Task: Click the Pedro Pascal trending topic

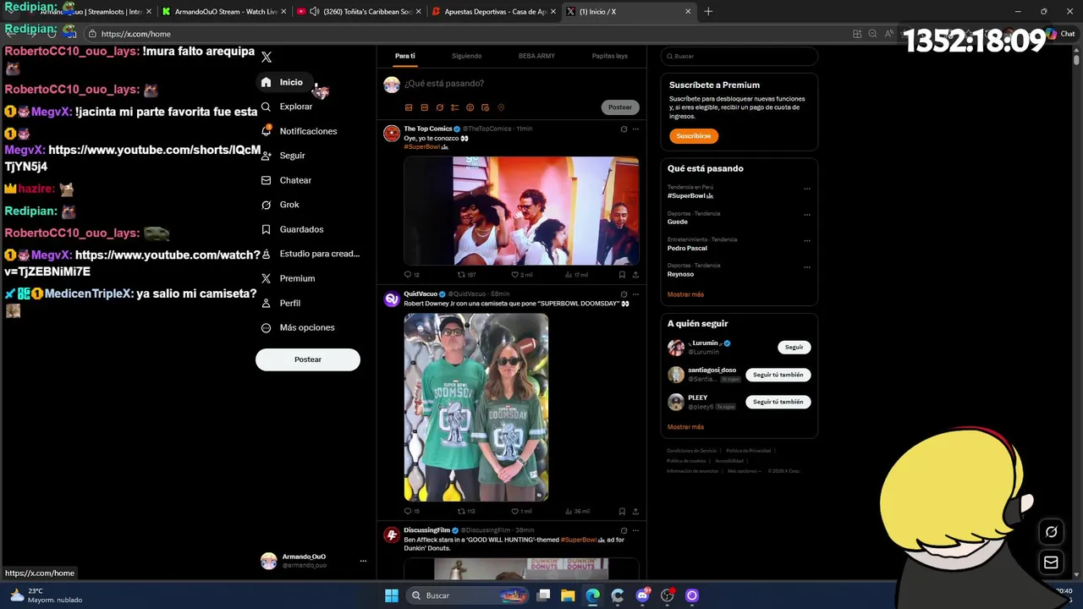Action: [x=687, y=249]
